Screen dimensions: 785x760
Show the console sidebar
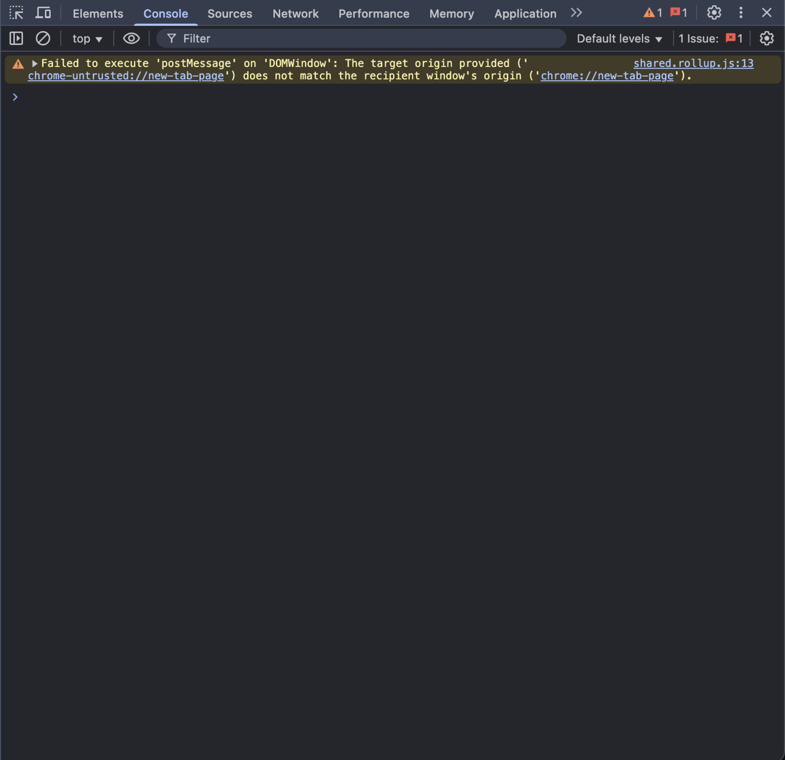pos(16,38)
